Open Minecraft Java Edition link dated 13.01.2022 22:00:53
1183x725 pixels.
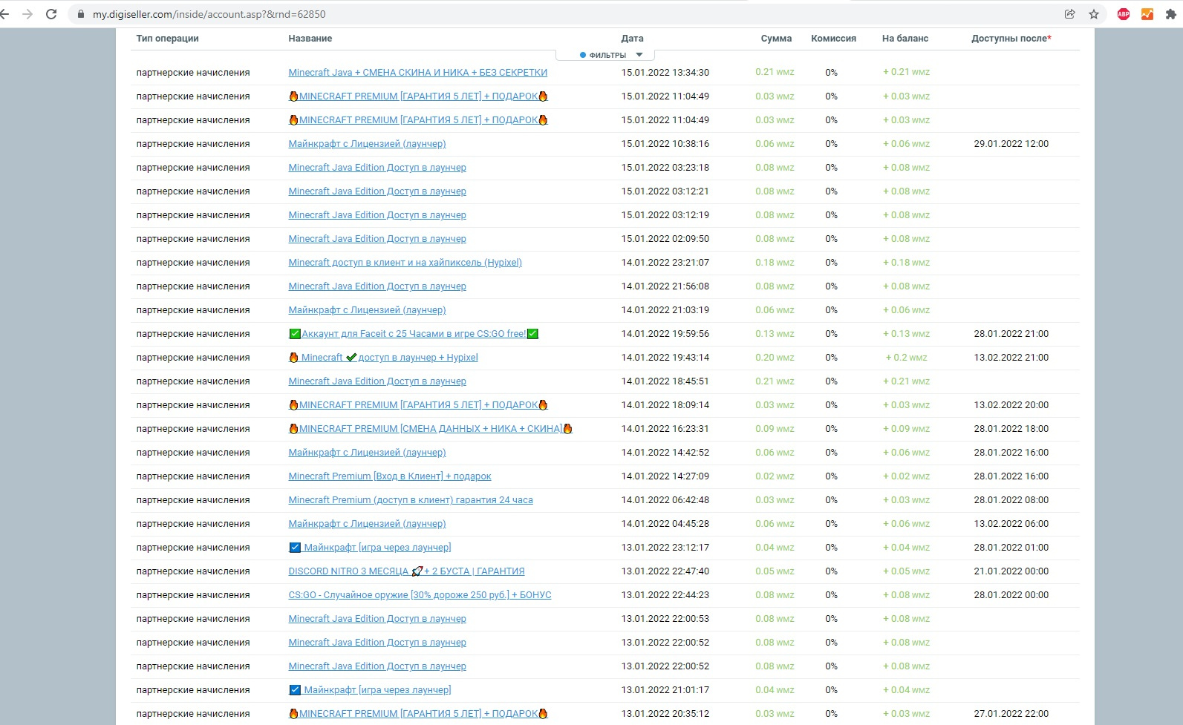pyautogui.click(x=377, y=619)
